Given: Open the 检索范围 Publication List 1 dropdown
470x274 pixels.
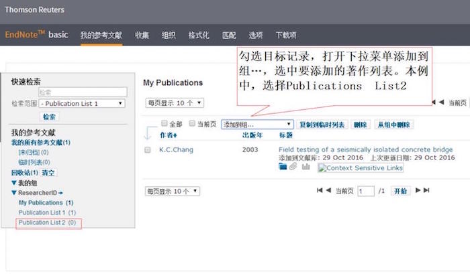Looking at the screenshot, I should [82, 104].
